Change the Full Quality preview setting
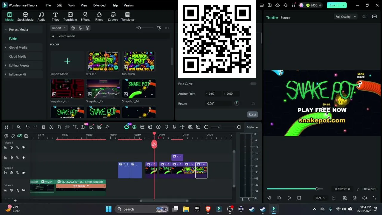The height and width of the screenshot is (215, 382). tap(346, 17)
